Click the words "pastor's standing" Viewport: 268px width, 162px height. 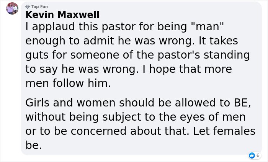[204, 56]
